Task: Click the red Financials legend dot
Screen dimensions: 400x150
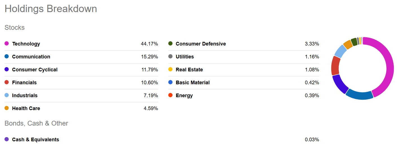Action: click(x=7, y=82)
